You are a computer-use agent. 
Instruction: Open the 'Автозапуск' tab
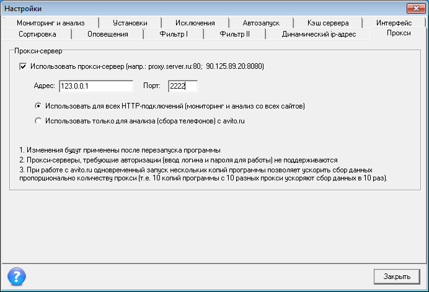(x=261, y=23)
